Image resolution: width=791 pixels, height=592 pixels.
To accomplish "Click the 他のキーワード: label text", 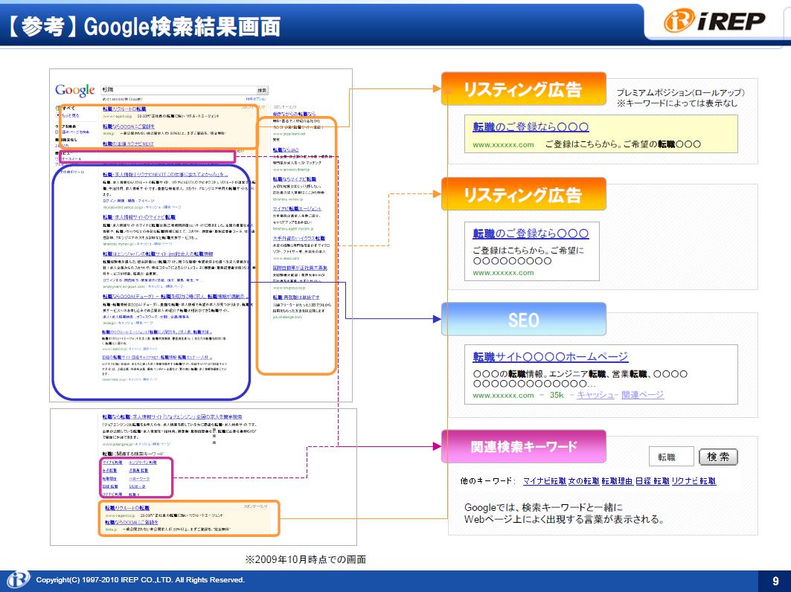I will 488,481.
